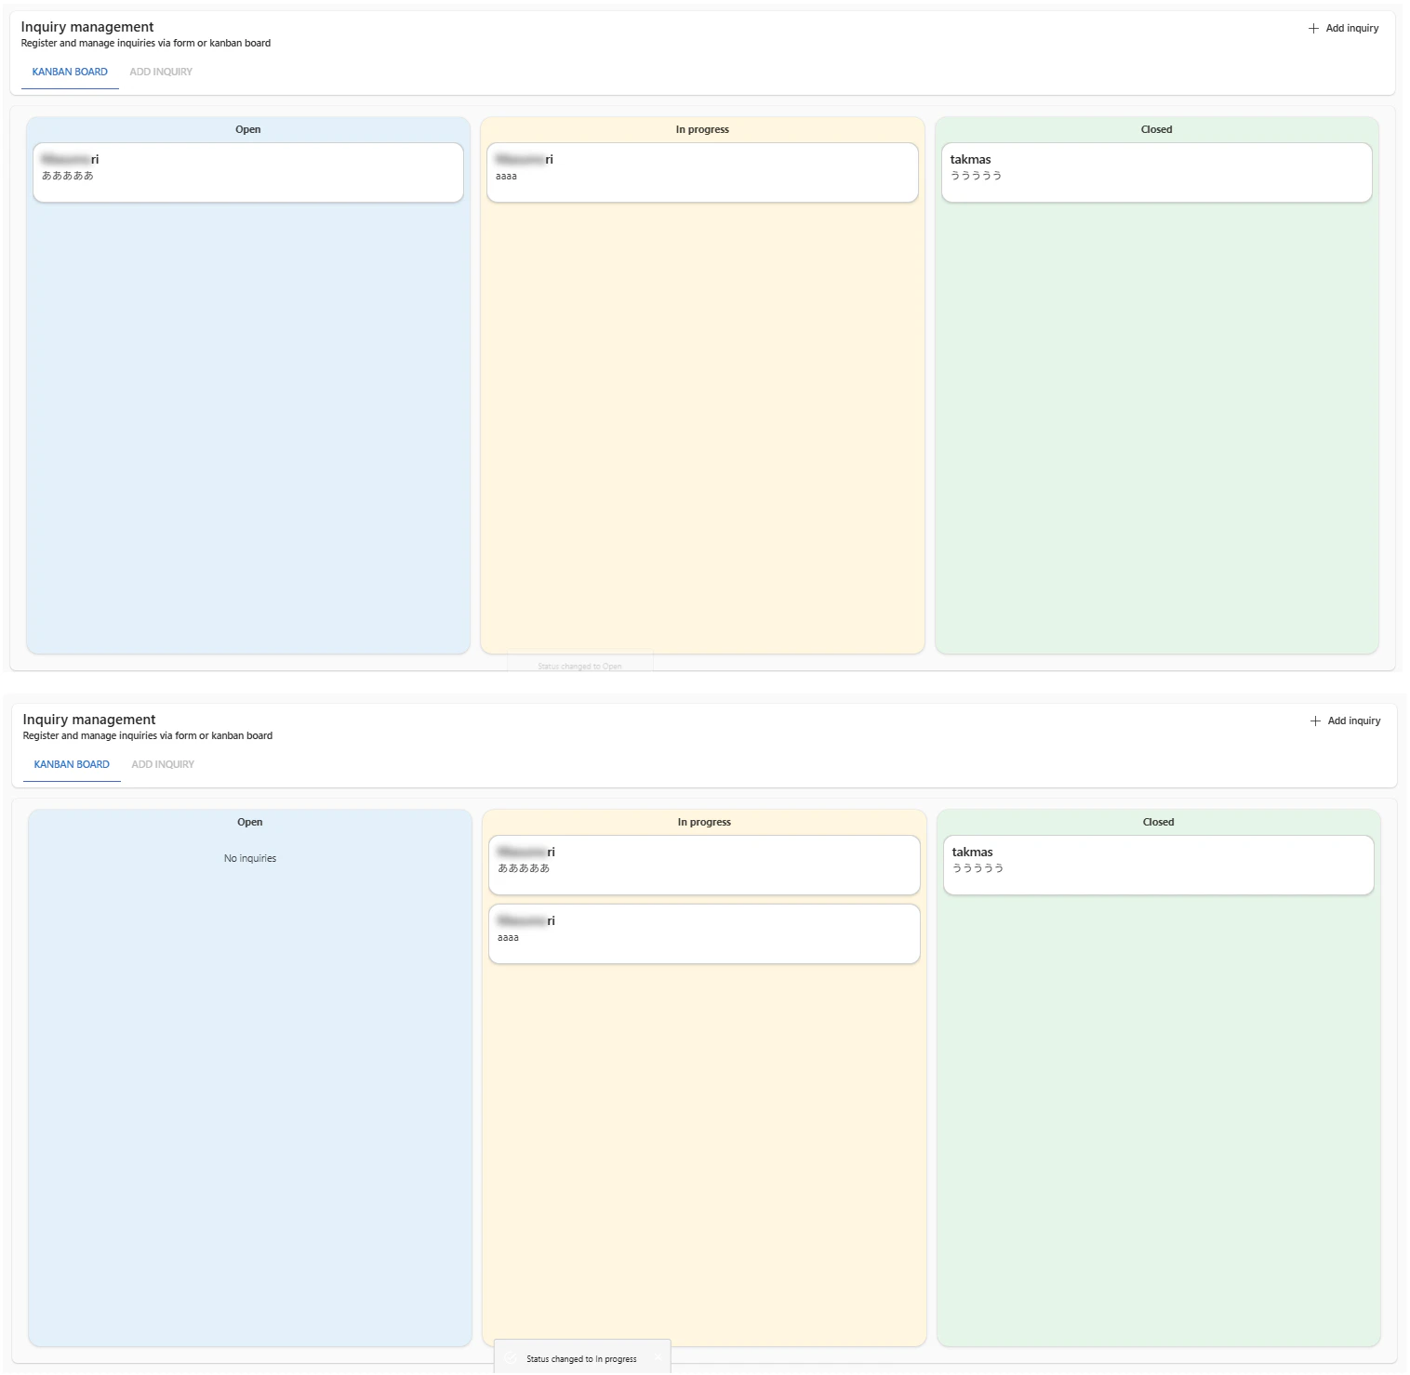This screenshot has height=1375, width=1410.
Task: Open the あああああ card in the In progress column
Action: [x=704, y=865]
